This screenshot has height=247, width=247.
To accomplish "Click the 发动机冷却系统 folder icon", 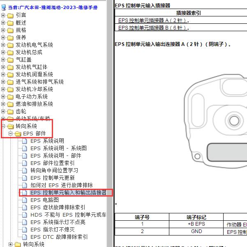I will tap(10, 89).
